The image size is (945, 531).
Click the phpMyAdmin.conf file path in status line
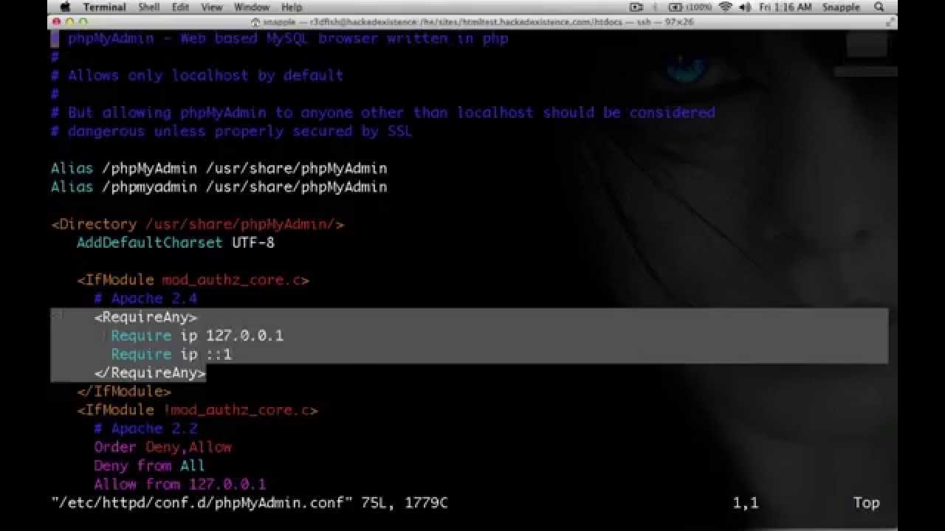point(202,503)
